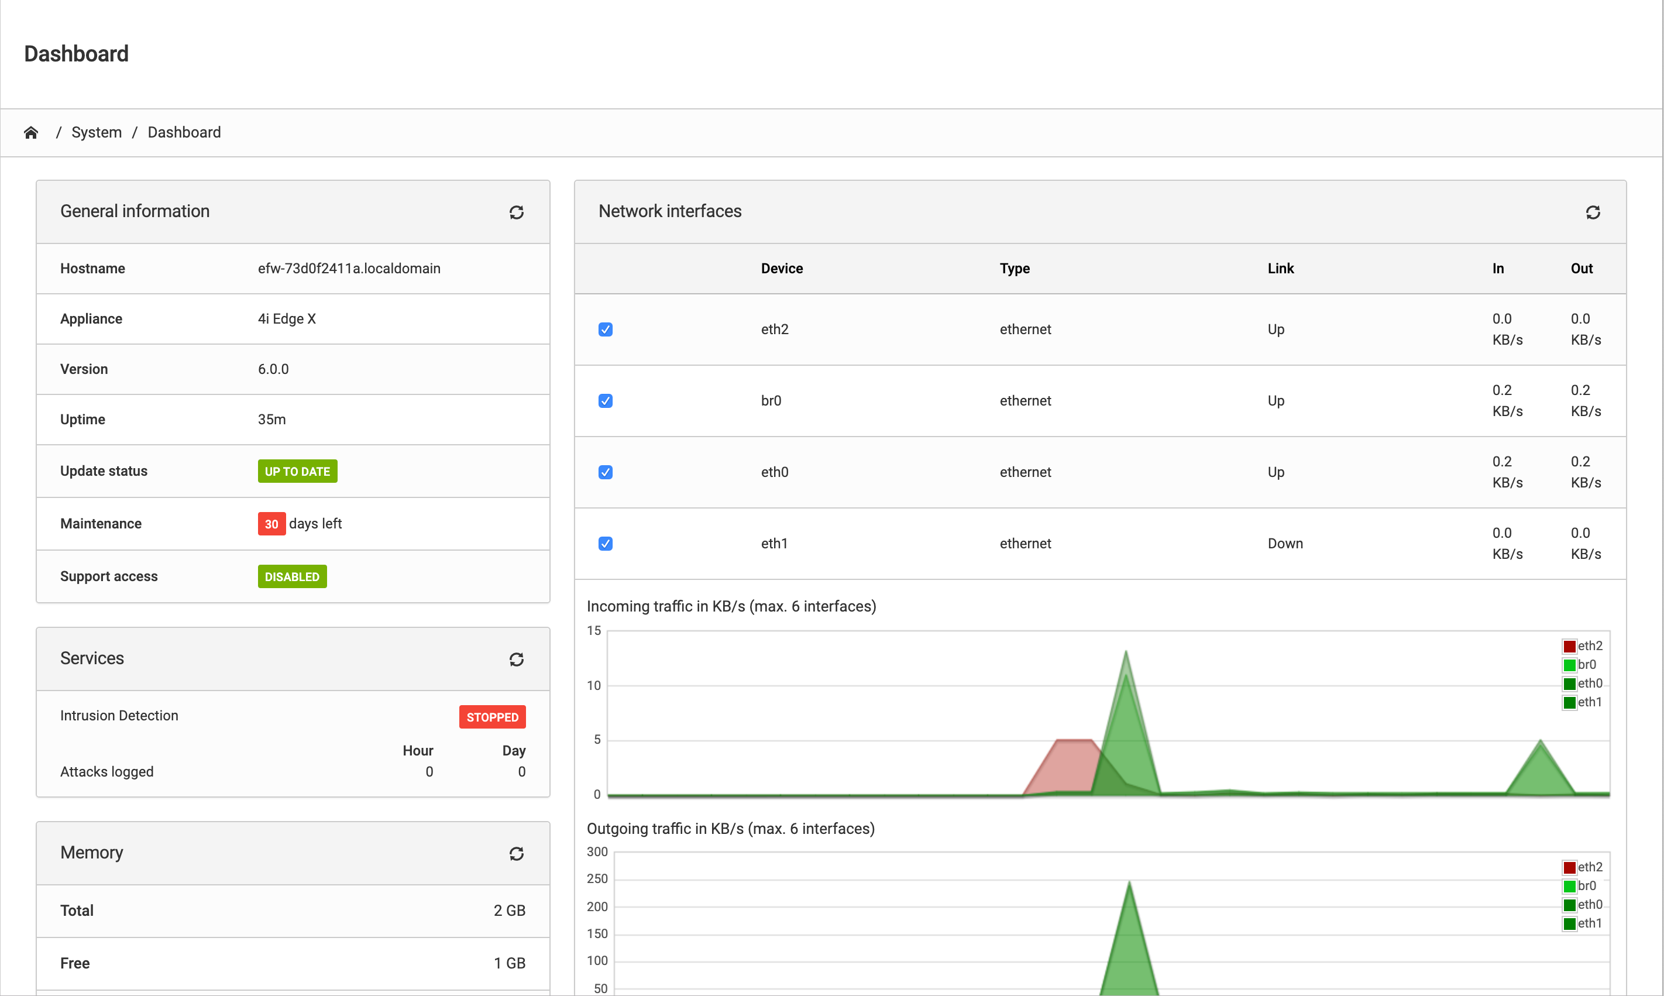Uncheck the br0 interface checkbox
This screenshot has height=996, width=1664.
point(605,401)
